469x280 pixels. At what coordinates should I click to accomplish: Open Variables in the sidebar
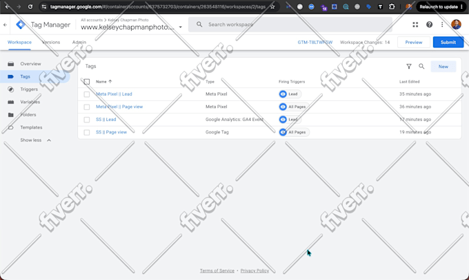pos(30,102)
